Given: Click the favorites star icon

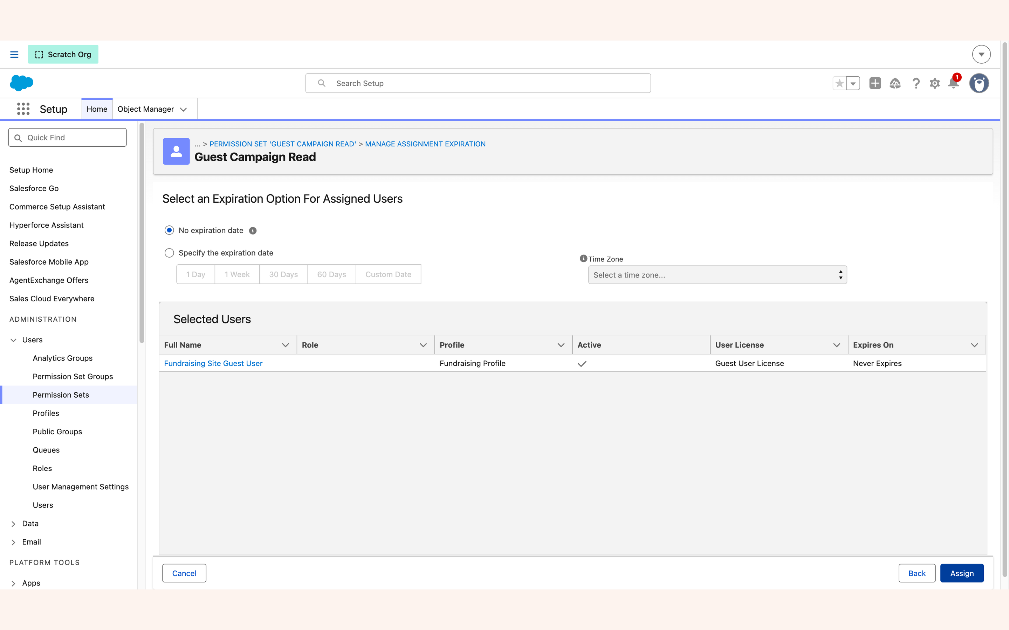Looking at the screenshot, I should (x=839, y=83).
